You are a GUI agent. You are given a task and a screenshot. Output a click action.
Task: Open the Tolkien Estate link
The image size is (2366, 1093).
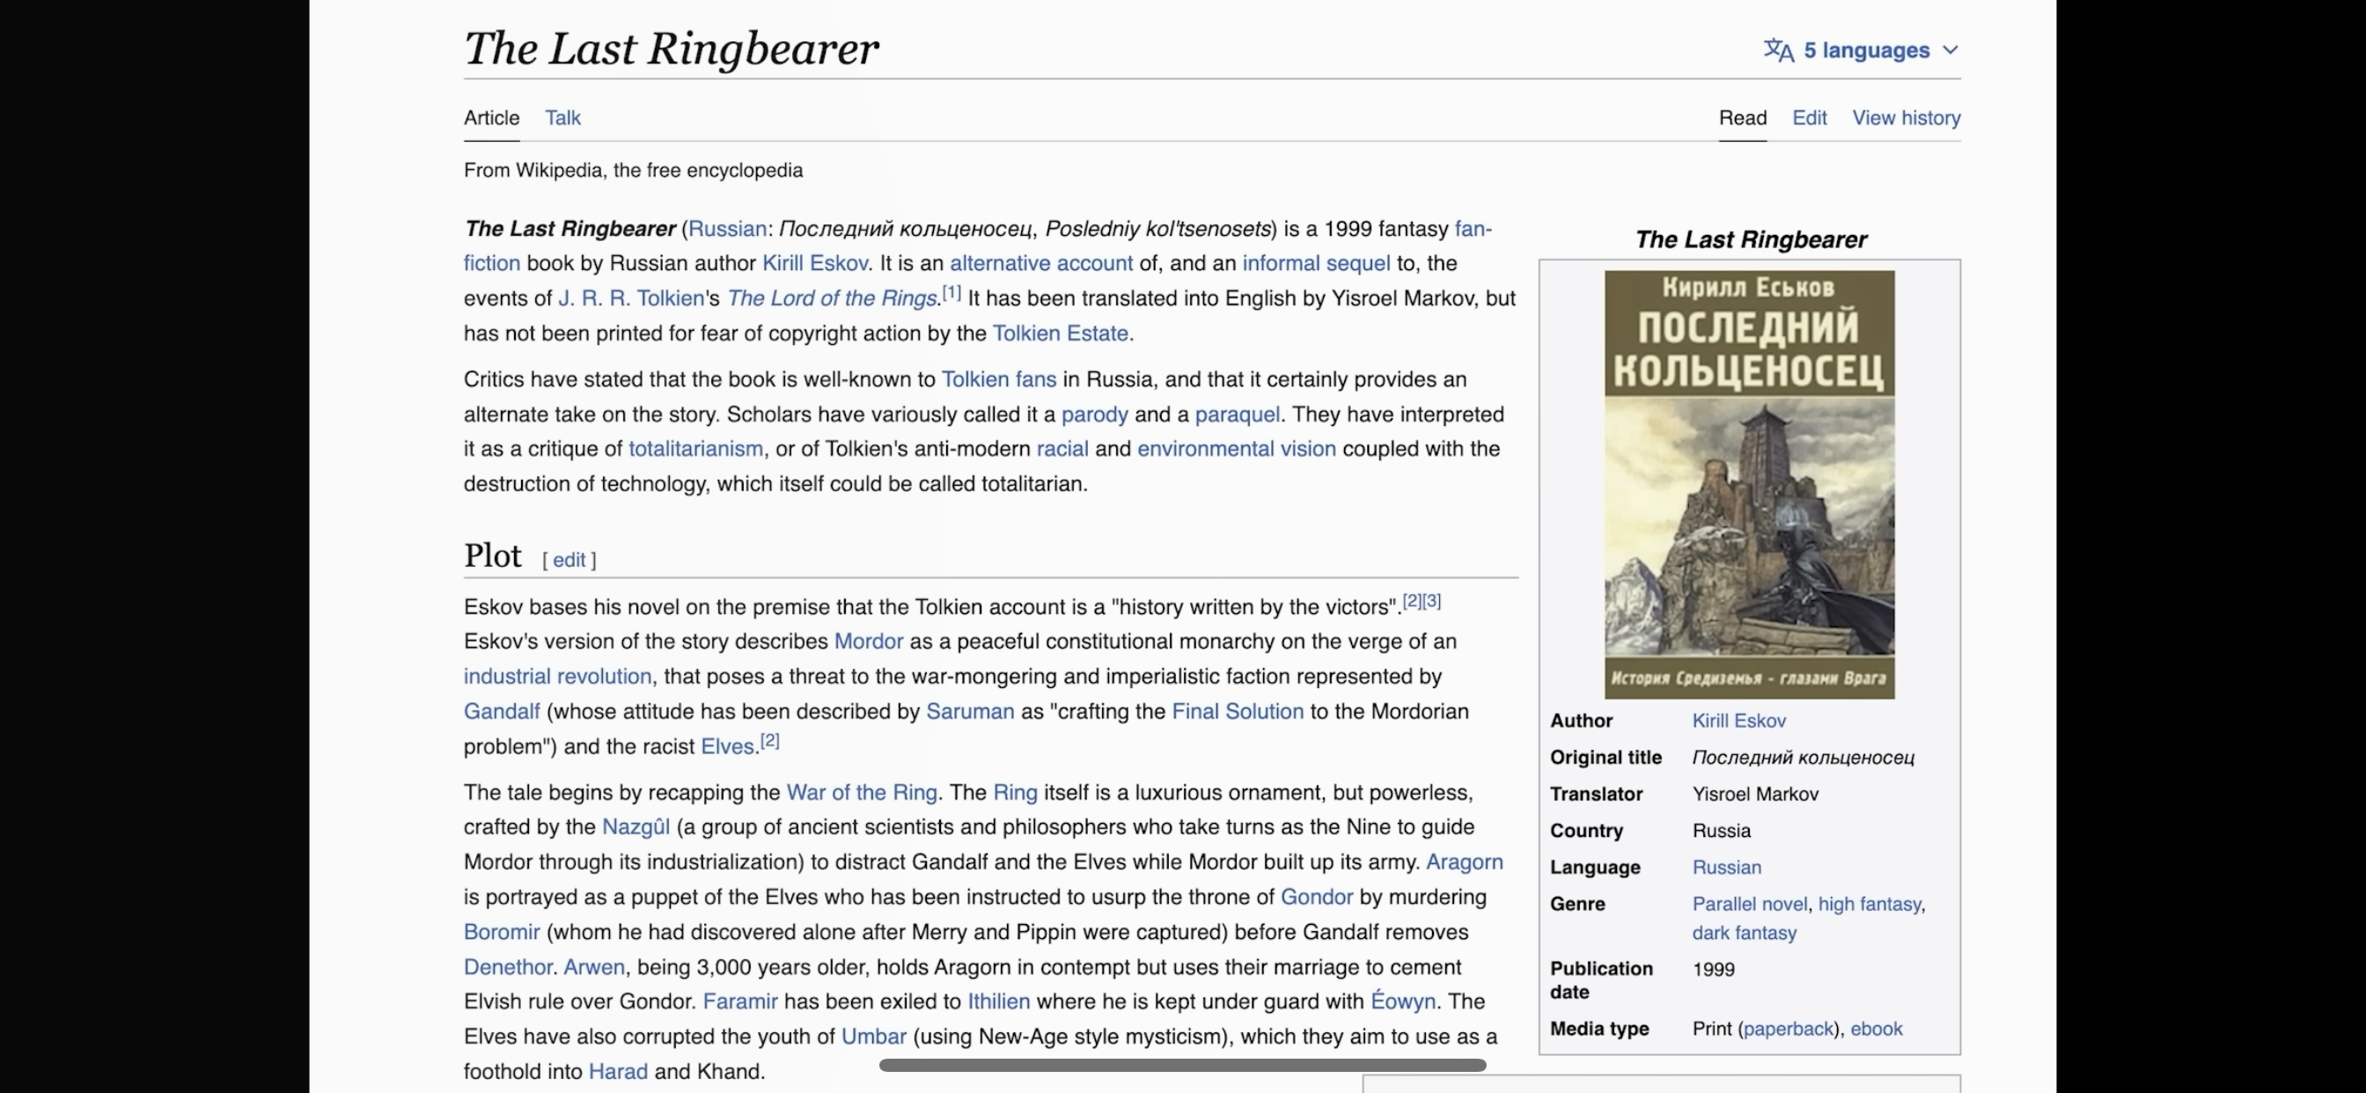pos(1060,334)
